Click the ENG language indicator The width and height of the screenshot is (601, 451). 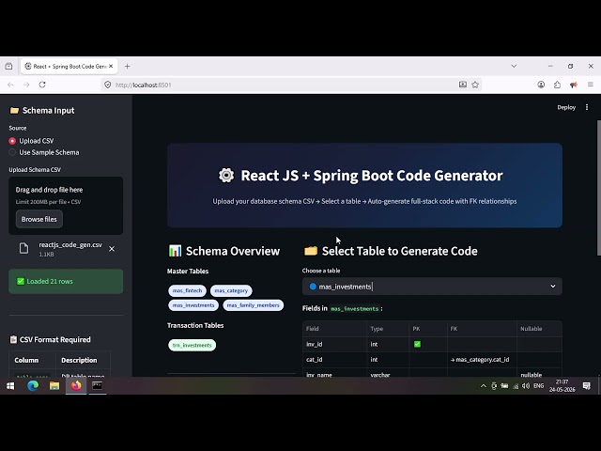click(538, 386)
